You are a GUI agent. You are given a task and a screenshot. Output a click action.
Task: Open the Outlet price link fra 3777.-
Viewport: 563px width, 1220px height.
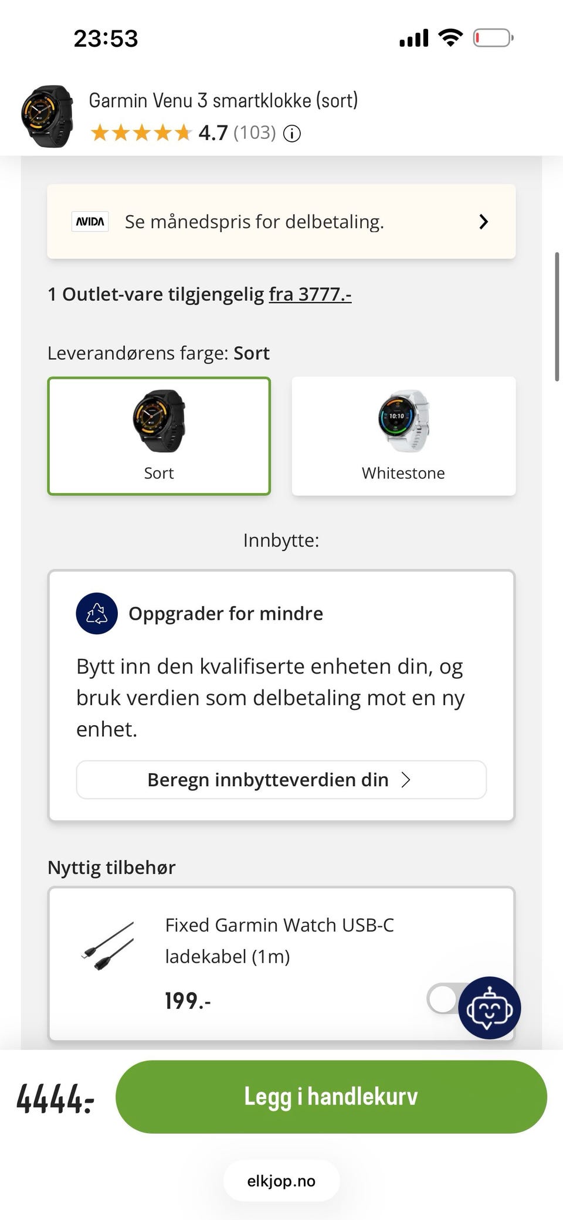click(310, 294)
